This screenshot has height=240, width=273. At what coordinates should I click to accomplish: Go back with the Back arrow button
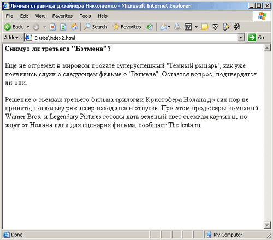click(13, 27)
